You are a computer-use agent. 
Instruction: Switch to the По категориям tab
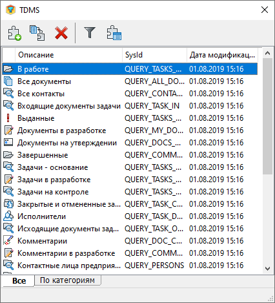click(x=67, y=280)
